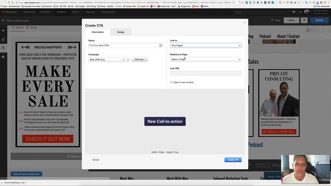This screenshot has width=331, height=186.
Task: Select the Information tab
Action: [x=98, y=32]
